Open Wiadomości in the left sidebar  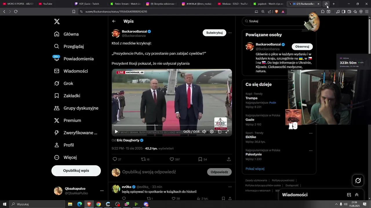click(71, 71)
